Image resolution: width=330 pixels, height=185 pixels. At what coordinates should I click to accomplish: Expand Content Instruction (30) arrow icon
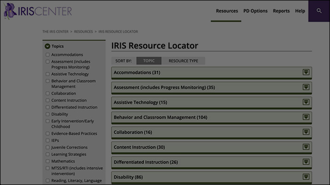tap(306, 147)
